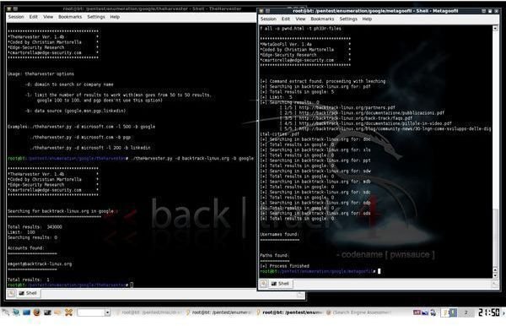This screenshot has height=326, width=506.
Task: Open the network tray icon
Action: (425, 312)
